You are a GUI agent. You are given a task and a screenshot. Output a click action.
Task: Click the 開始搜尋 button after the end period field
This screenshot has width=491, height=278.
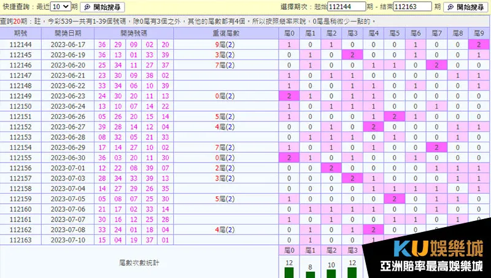point(466,7)
